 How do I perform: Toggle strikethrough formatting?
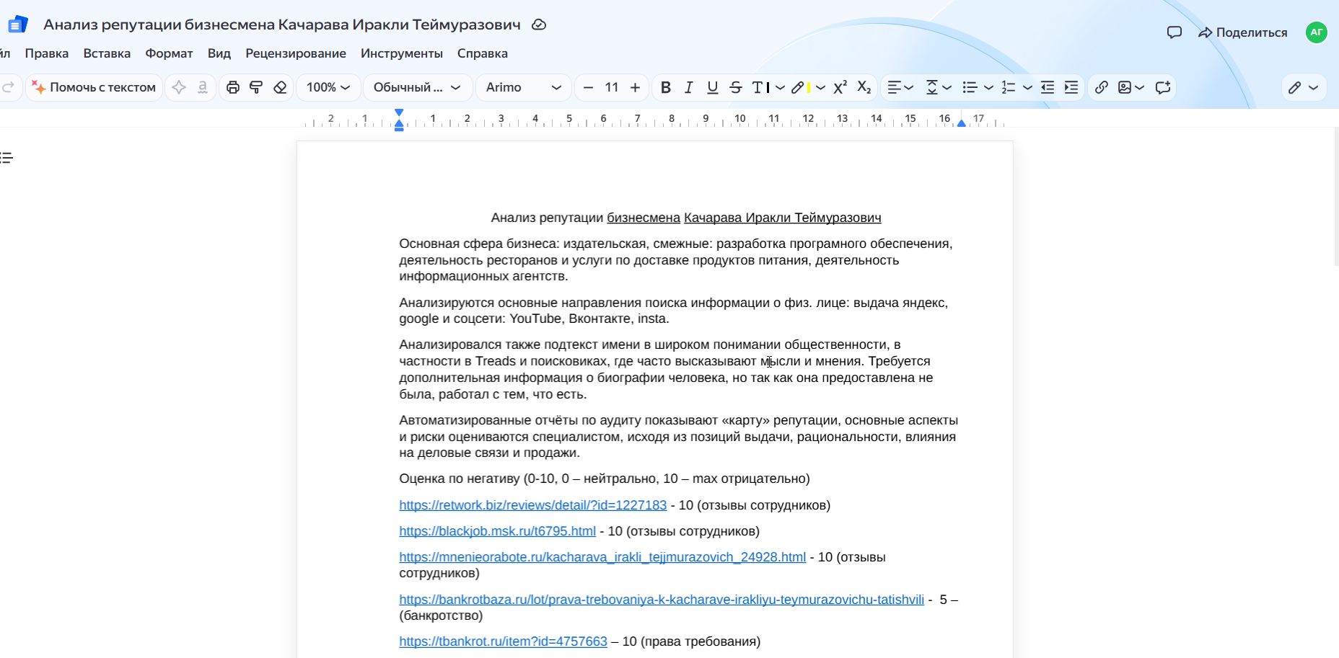736,87
